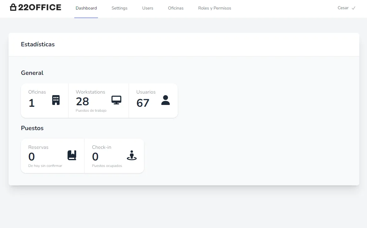Select the monitor icon on Workstations card
This screenshot has height=228, width=367.
tap(116, 100)
